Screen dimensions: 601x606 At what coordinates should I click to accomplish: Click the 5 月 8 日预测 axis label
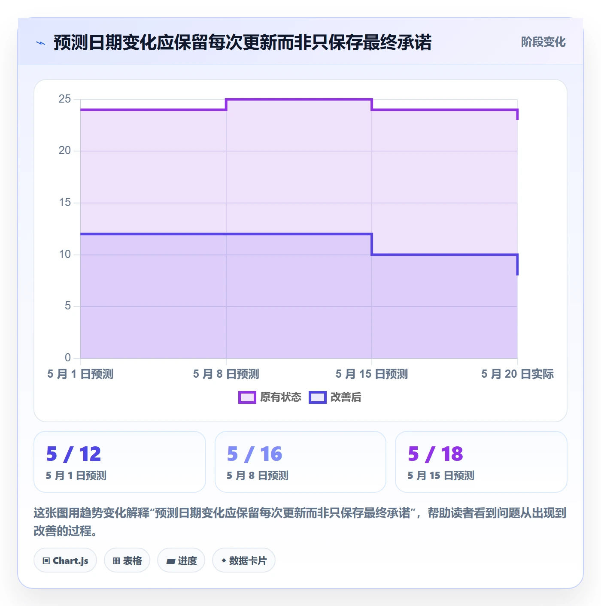(226, 374)
